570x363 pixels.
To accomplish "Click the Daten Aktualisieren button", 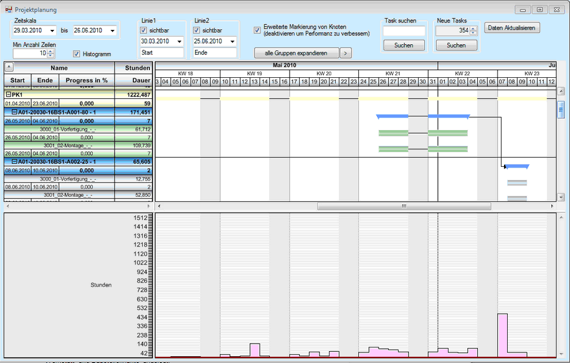I will tap(513, 28).
